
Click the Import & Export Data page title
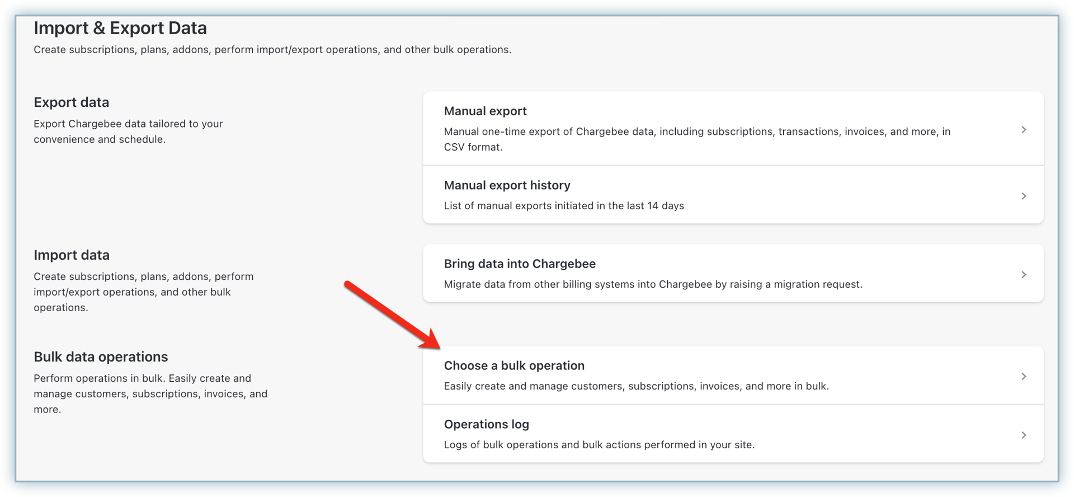pyautogui.click(x=120, y=28)
